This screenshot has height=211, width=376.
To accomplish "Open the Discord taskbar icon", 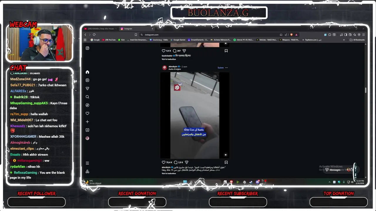I will pos(257,182).
